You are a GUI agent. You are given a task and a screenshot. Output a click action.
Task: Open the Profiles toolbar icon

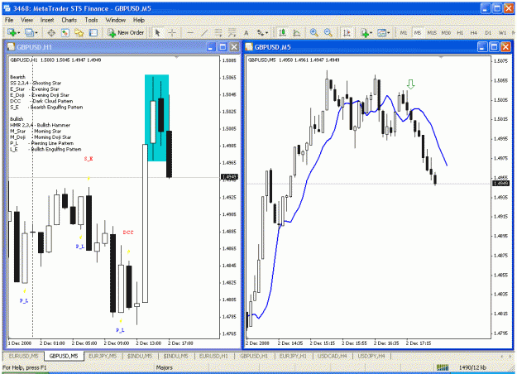click(x=29, y=32)
